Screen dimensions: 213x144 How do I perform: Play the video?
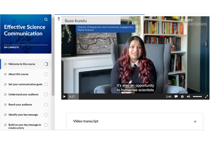(x=64, y=97)
